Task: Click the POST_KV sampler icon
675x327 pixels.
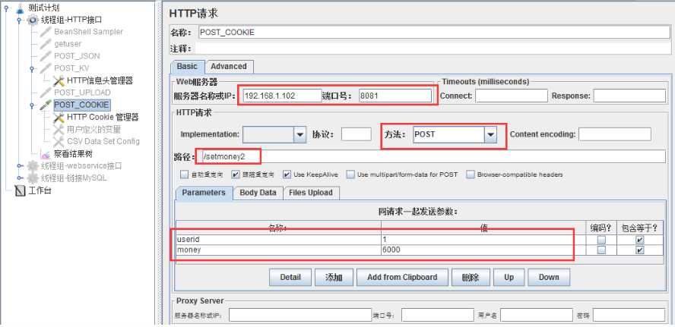Action: 46,68
